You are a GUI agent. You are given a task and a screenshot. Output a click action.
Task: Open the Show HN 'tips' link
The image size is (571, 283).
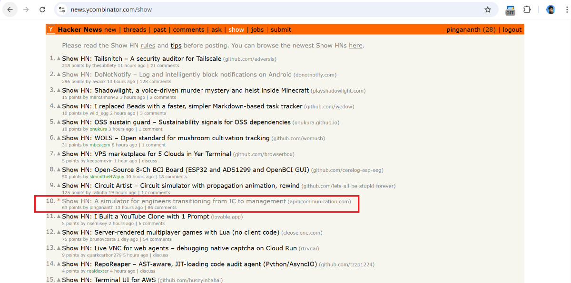click(x=176, y=46)
